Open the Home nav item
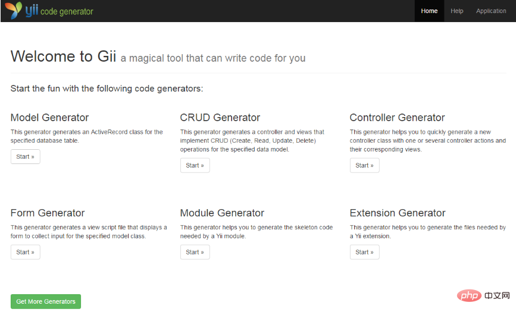The height and width of the screenshot is (315, 516). pos(429,11)
